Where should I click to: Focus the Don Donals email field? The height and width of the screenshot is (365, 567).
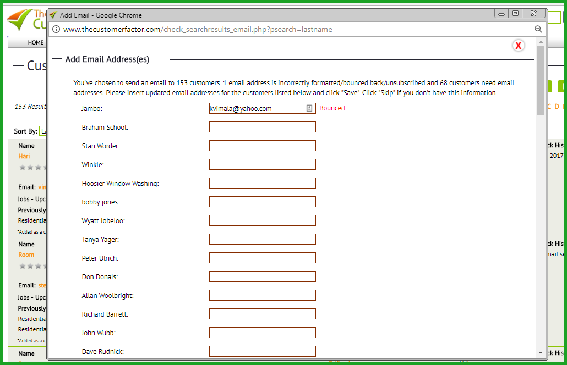pyautogui.click(x=262, y=277)
